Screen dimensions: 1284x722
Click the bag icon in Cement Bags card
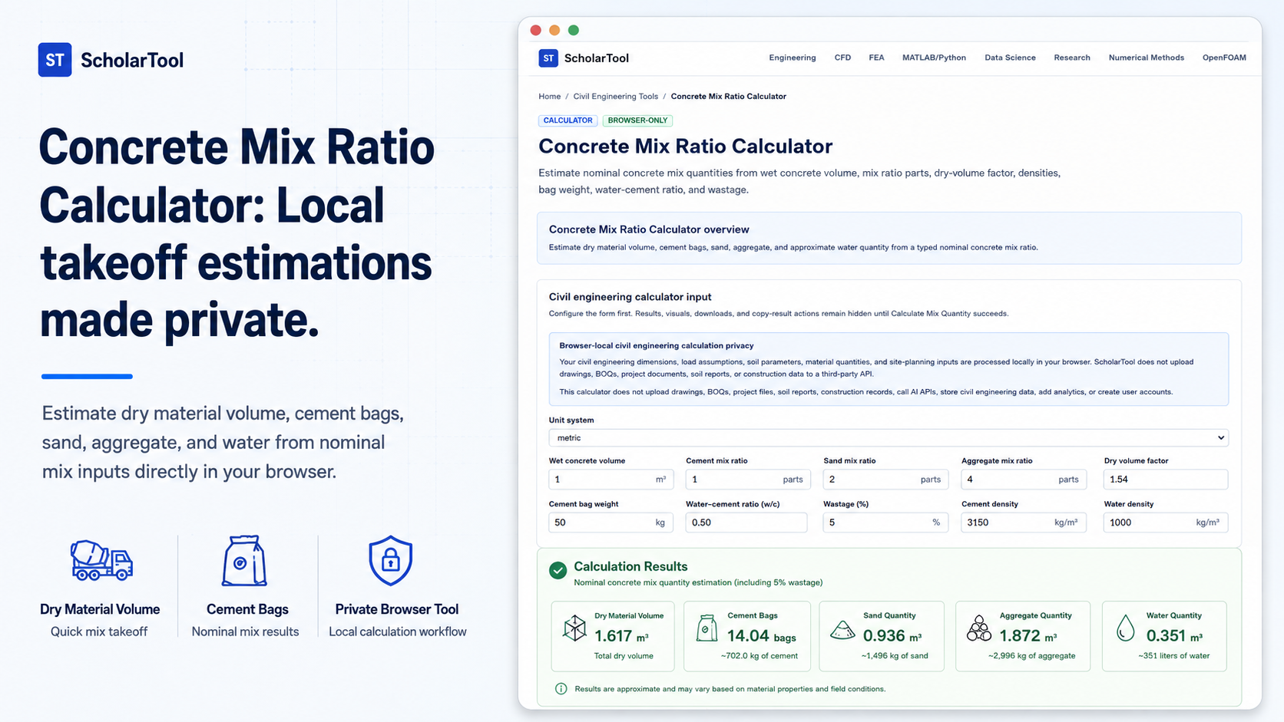tap(707, 628)
